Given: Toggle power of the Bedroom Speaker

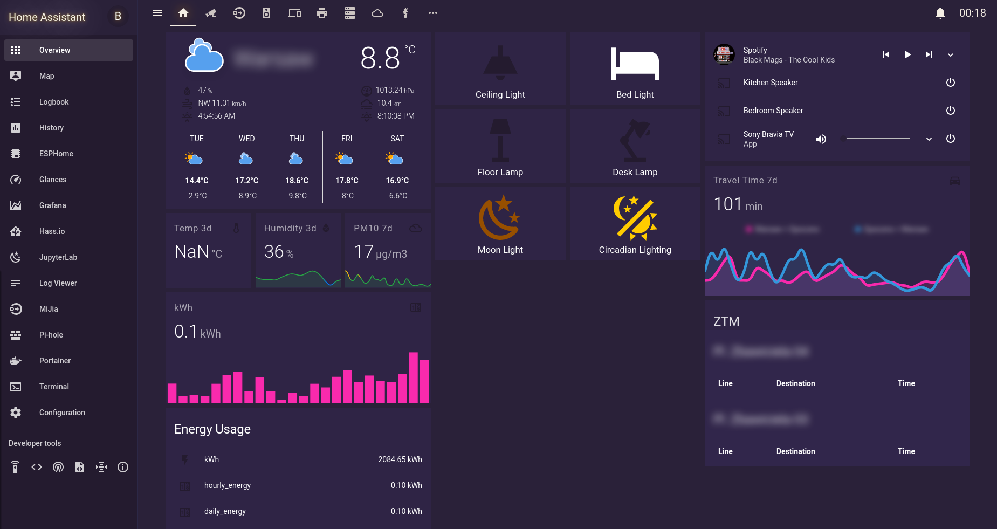Looking at the screenshot, I should click(x=951, y=111).
